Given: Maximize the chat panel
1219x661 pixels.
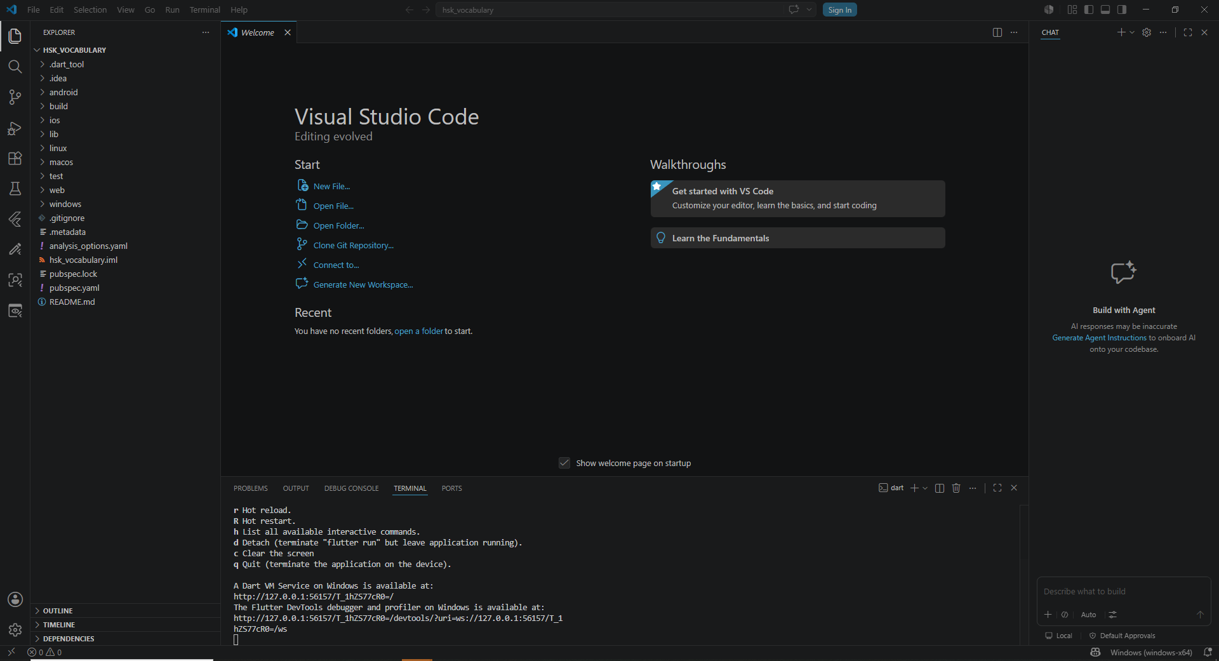Looking at the screenshot, I should pyautogui.click(x=1188, y=32).
